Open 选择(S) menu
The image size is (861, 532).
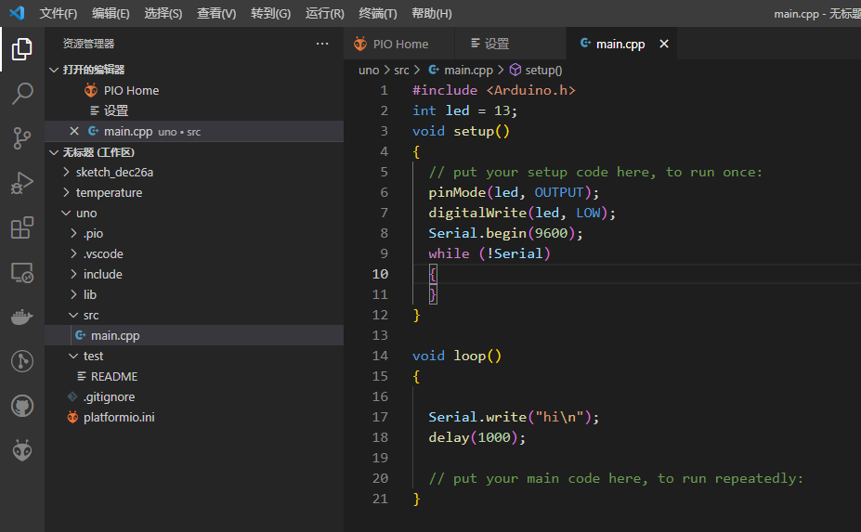pos(163,13)
